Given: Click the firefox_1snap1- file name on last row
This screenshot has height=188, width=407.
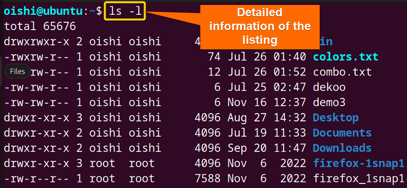Looking at the screenshot, I should pyautogui.click(x=360, y=179).
